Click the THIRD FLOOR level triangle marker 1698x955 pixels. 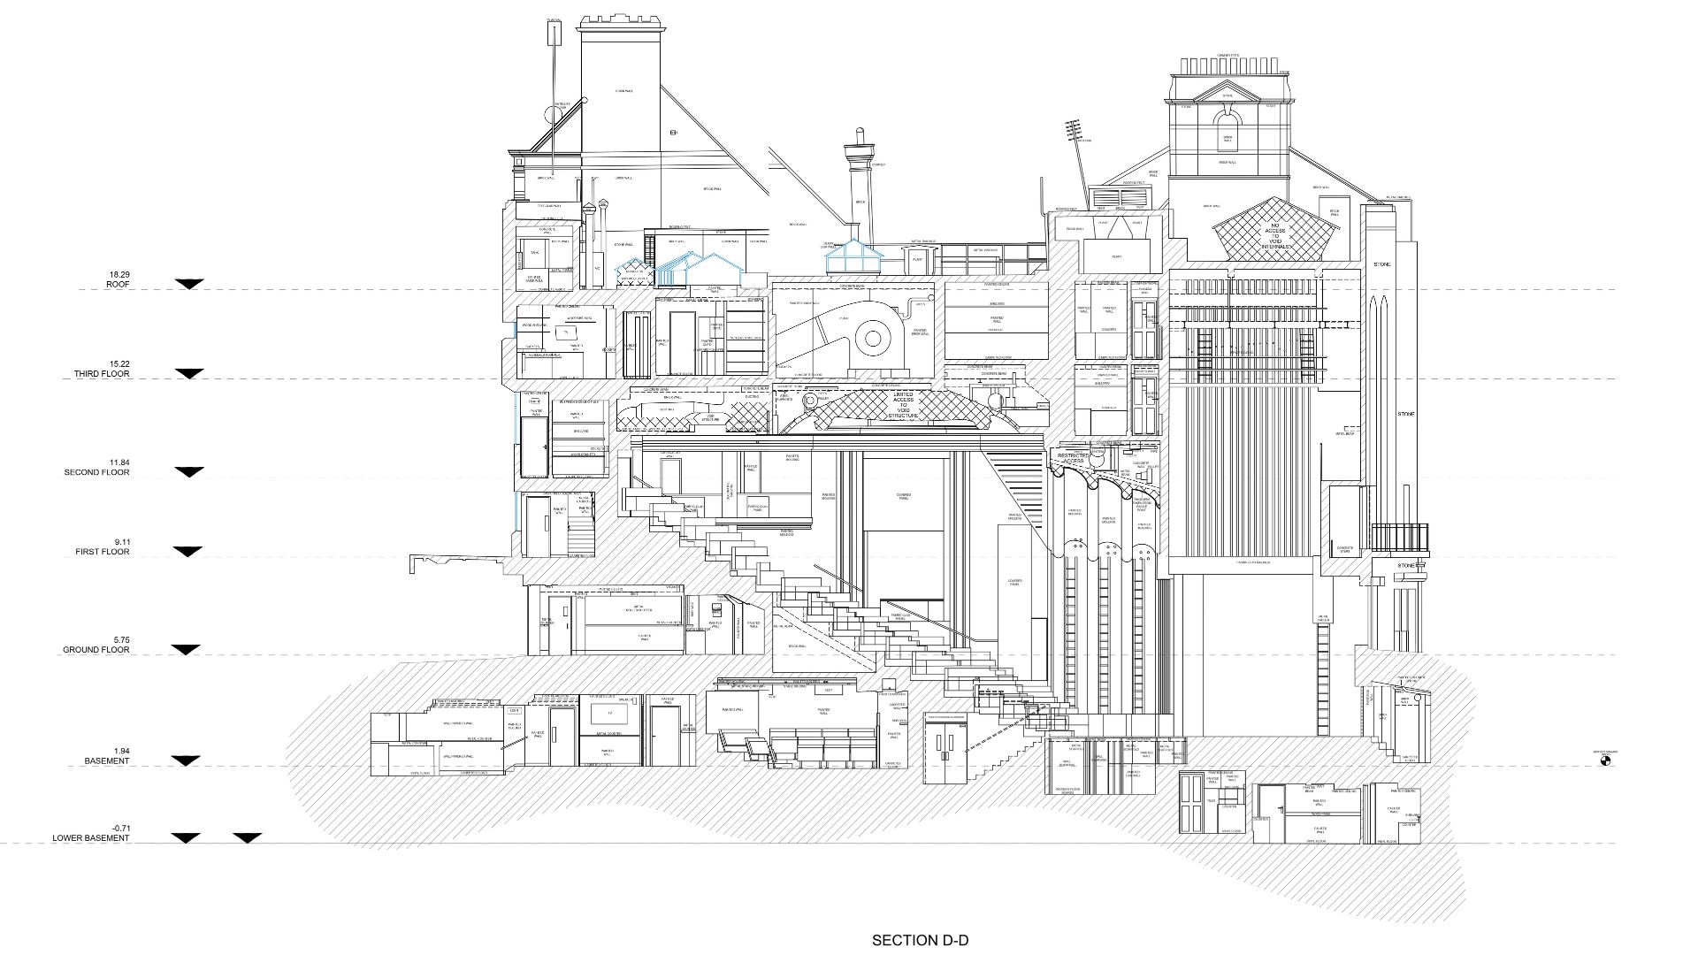[188, 374]
